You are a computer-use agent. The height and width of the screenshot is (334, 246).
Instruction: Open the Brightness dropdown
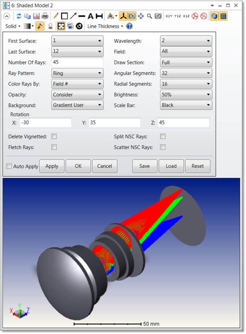186,95
